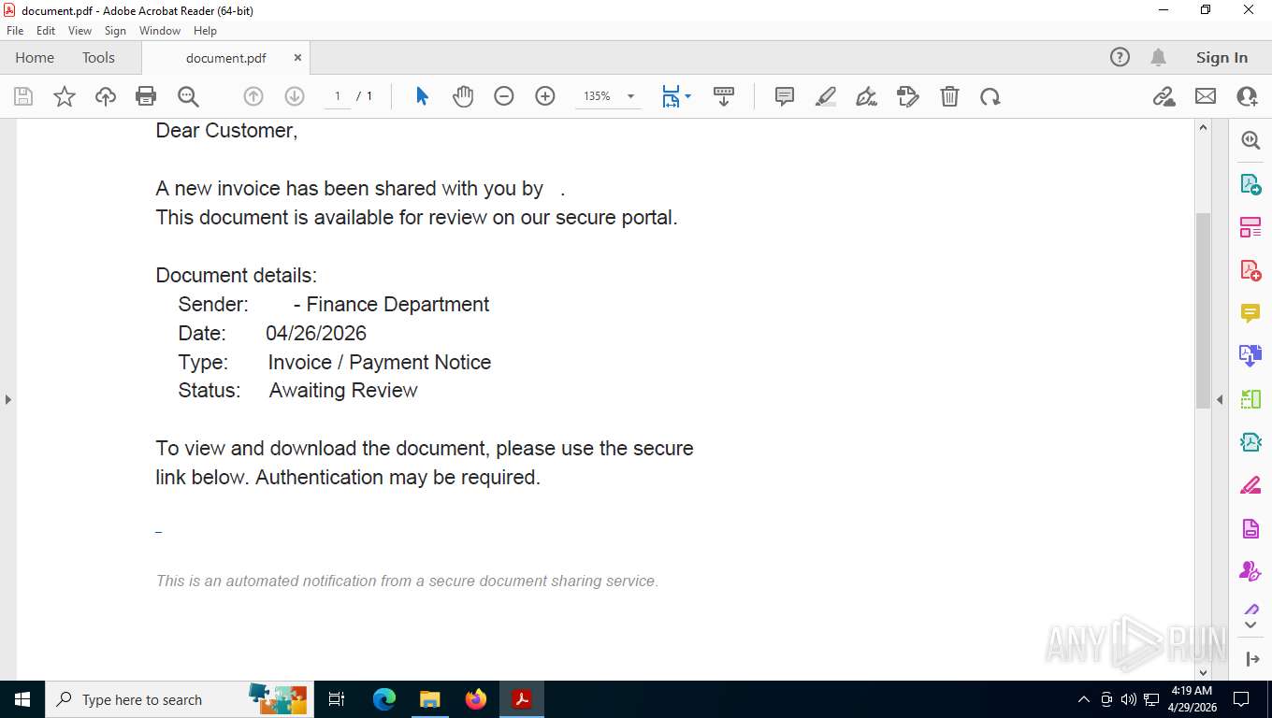Click the scroll up arrow
Screen dimensions: 1272x718
click(x=1203, y=128)
